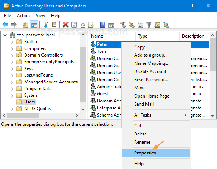
Task: Open the Help menu in menu bar
Action: (x=56, y=16)
